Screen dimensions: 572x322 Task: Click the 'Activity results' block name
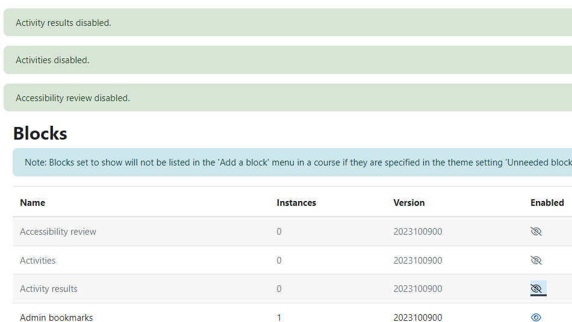49,289
